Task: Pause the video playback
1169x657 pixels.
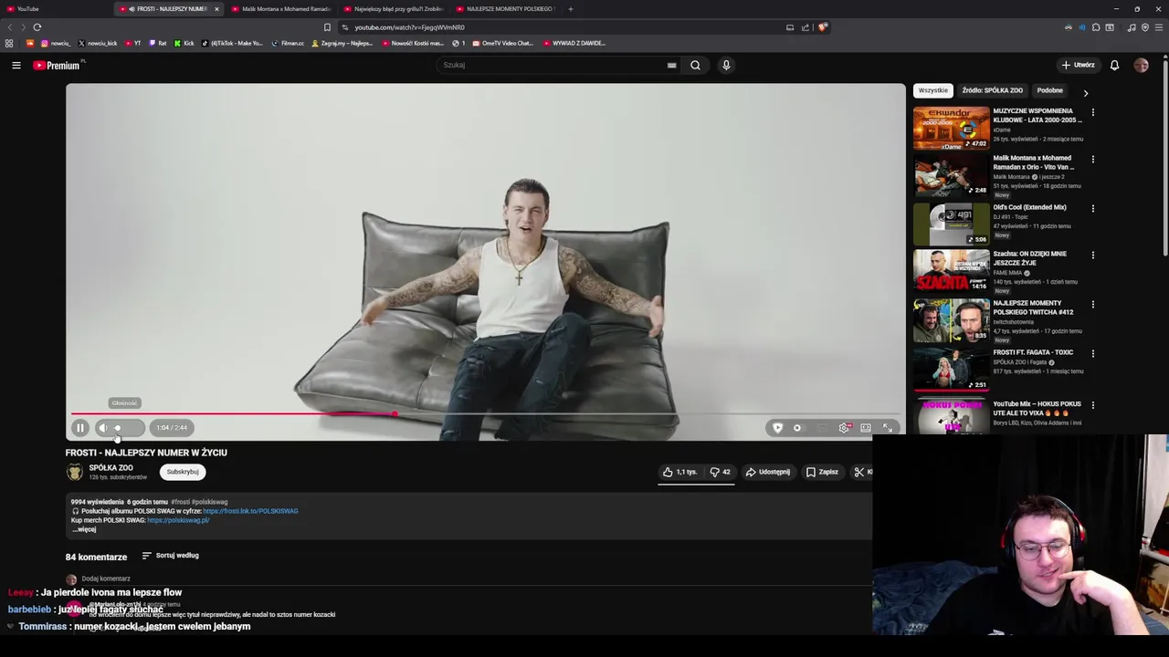Action: click(x=79, y=427)
